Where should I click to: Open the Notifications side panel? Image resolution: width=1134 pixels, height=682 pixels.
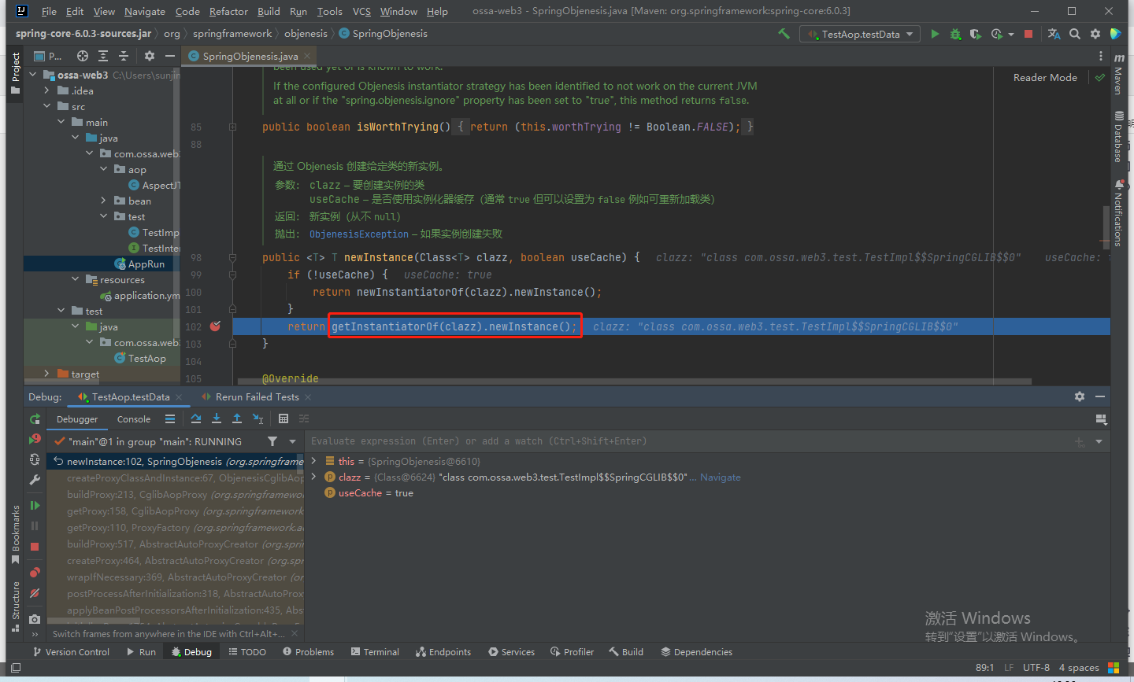pos(1118,212)
